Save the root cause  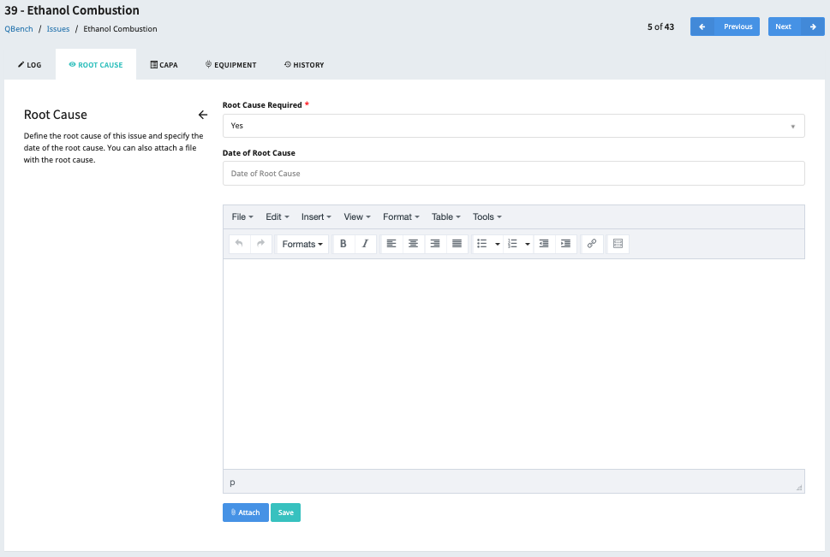(286, 513)
